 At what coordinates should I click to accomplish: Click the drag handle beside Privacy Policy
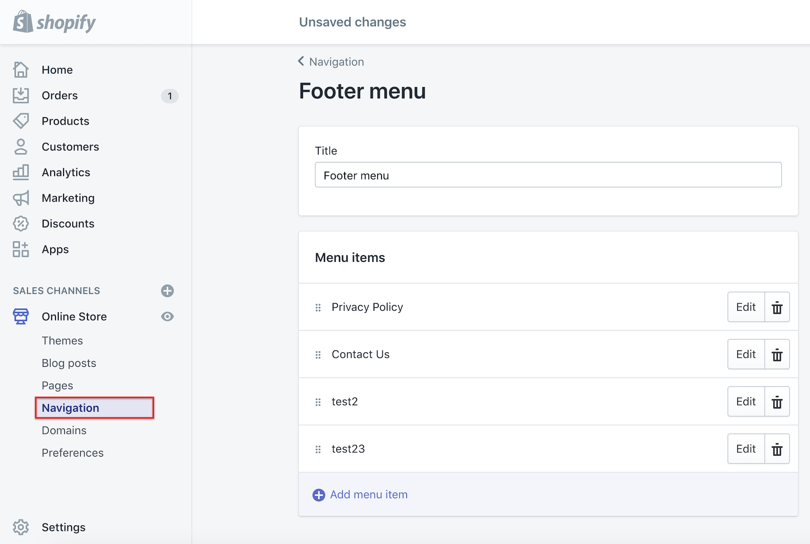tap(318, 307)
